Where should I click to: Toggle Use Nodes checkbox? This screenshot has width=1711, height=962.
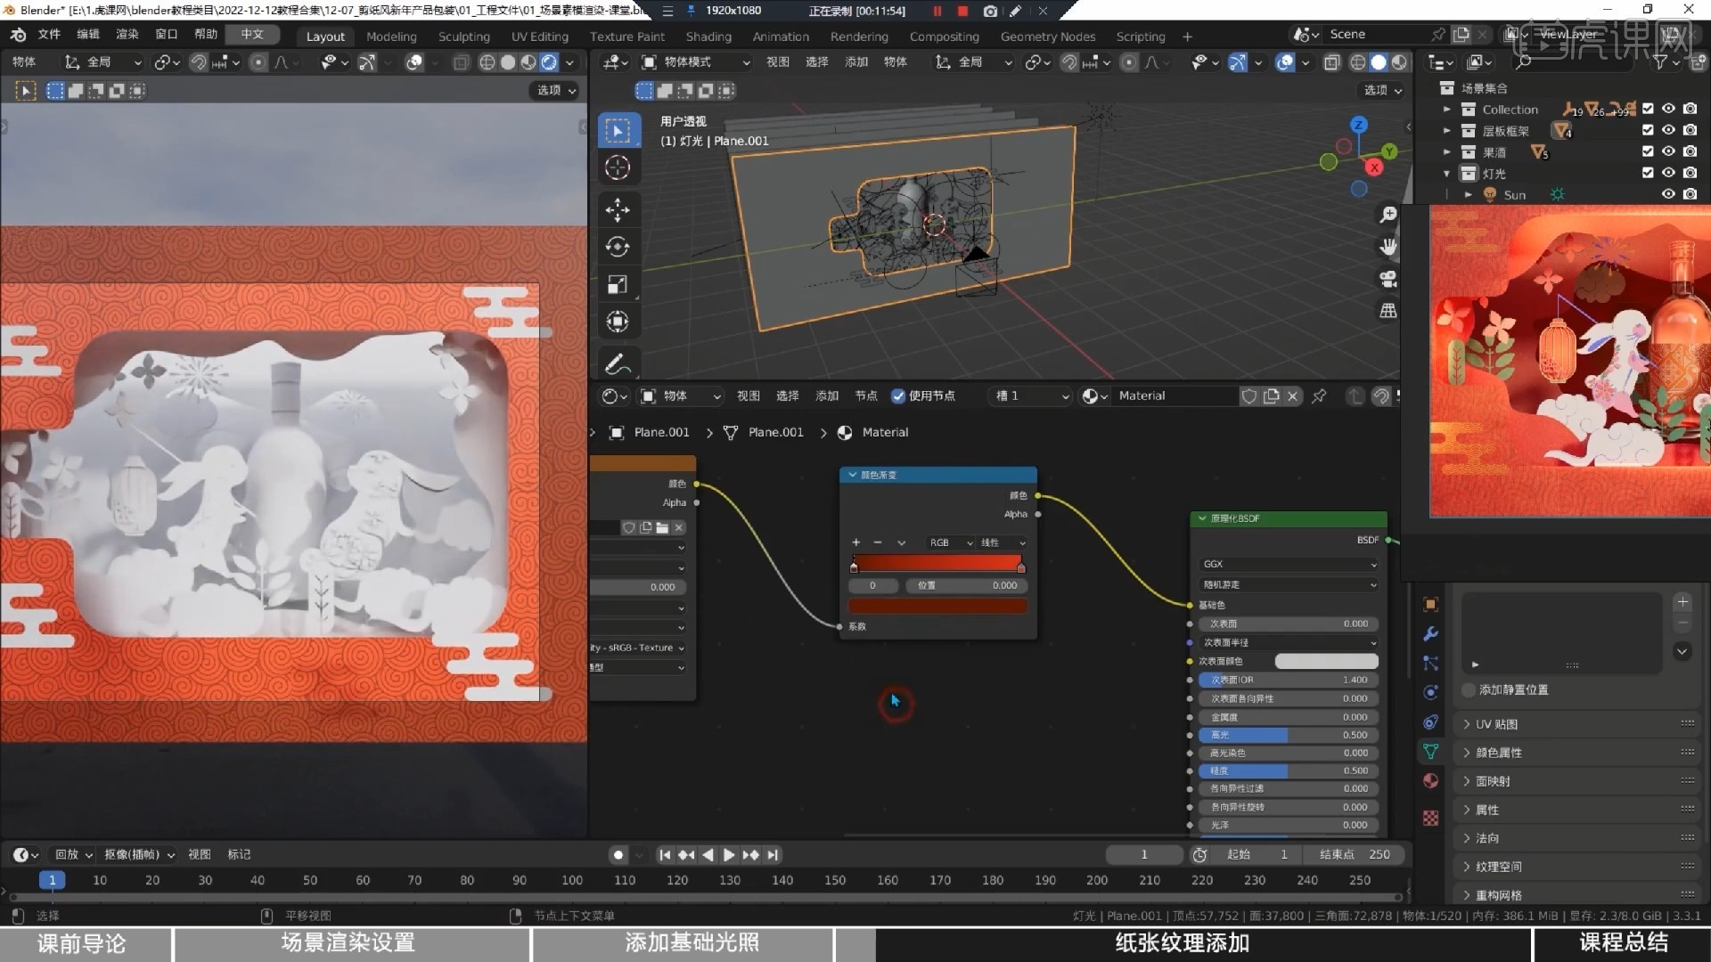(898, 395)
